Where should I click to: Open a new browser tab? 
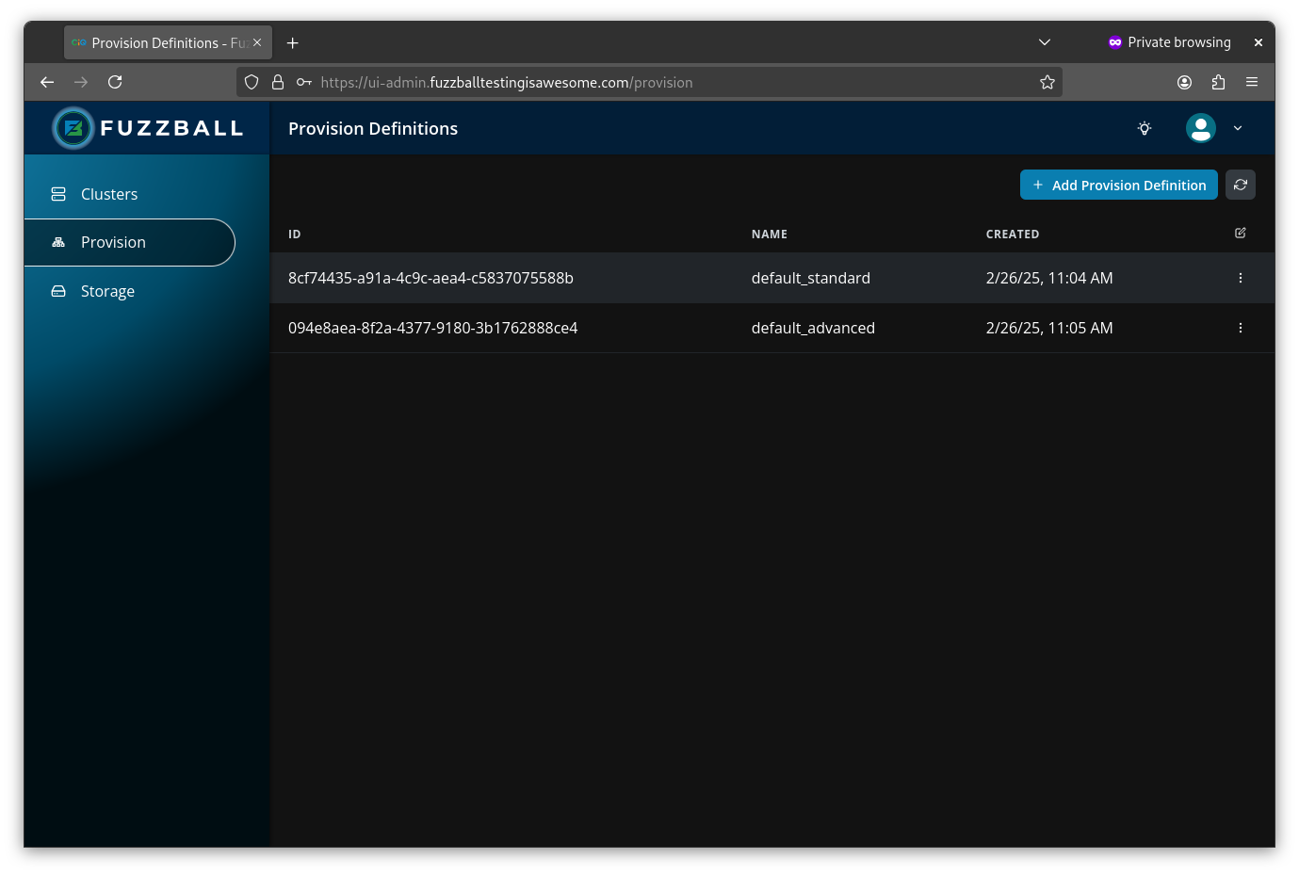click(293, 42)
